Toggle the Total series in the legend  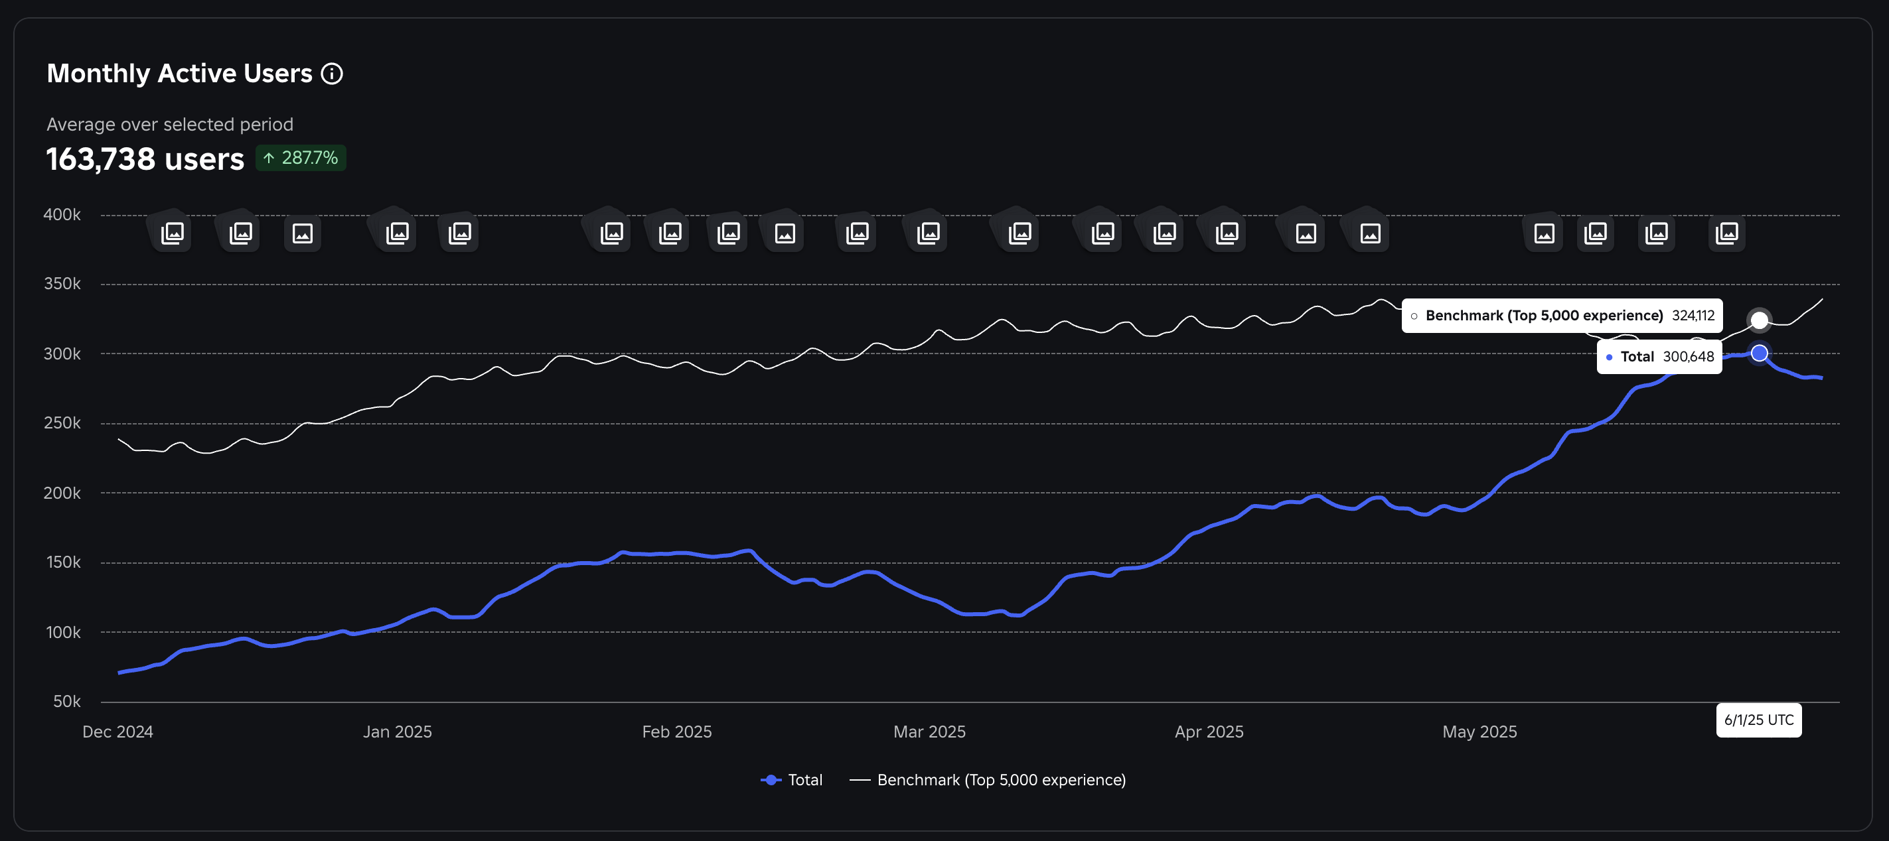click(x=804, y=779)
